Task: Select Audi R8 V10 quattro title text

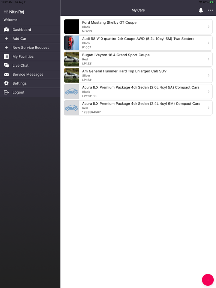Action: tap(138, 39)
